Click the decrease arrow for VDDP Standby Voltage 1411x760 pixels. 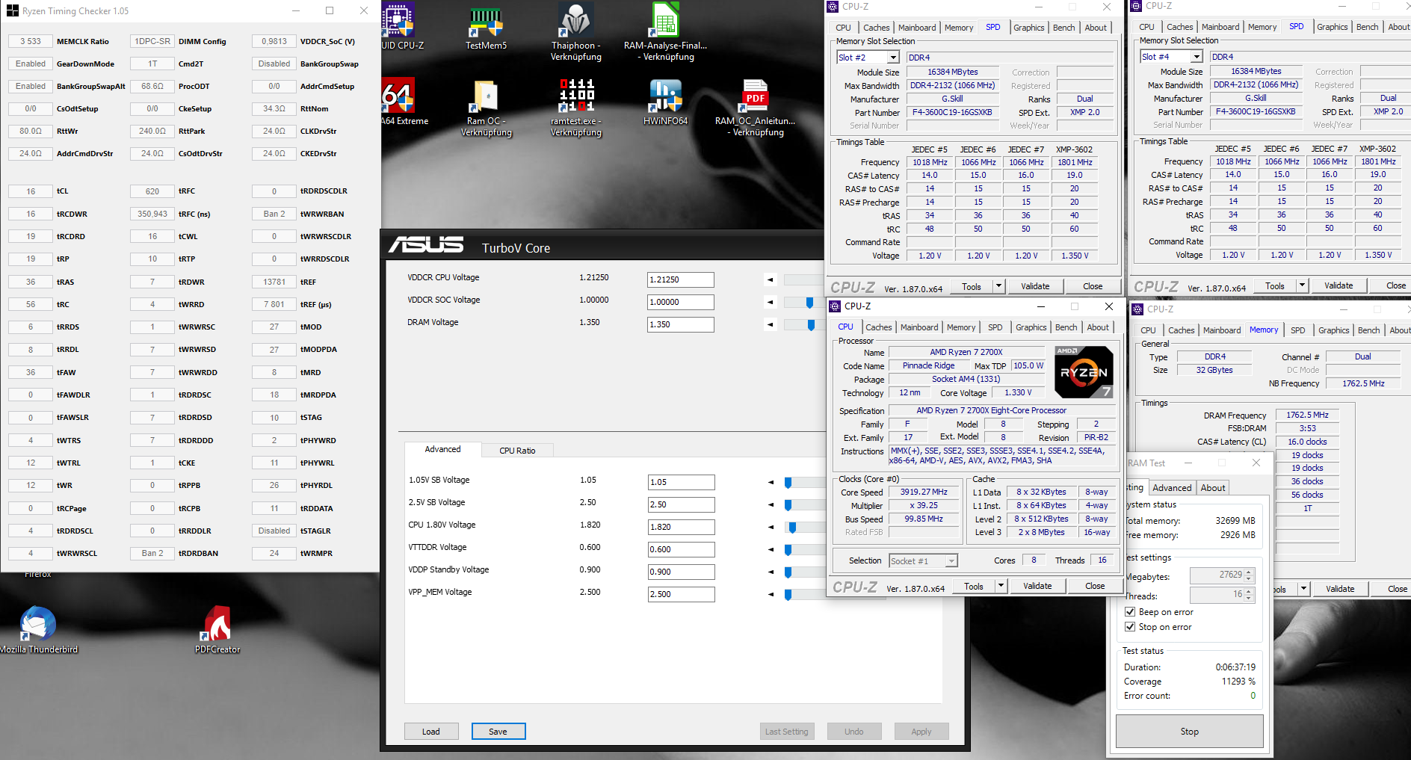point(771,572)
